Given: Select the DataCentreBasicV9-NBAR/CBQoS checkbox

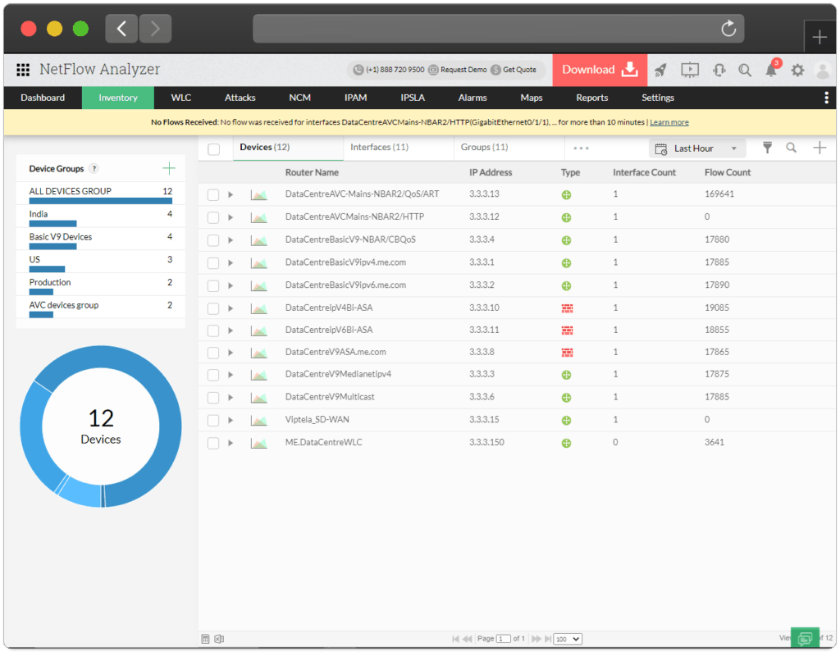Looking at the screenshot, I should point(213,240).
